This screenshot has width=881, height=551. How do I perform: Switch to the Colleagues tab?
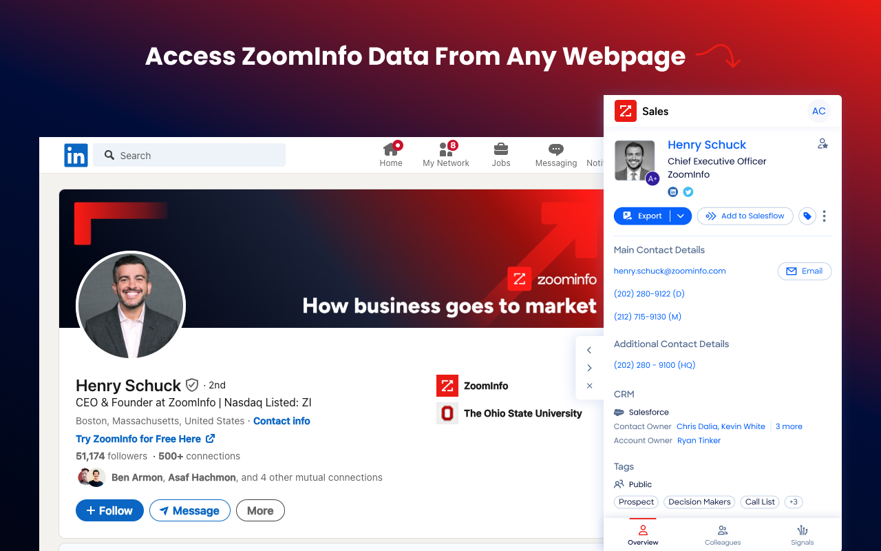click(723, 534)
